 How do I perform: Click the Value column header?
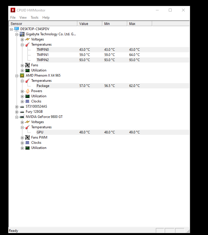90,24
